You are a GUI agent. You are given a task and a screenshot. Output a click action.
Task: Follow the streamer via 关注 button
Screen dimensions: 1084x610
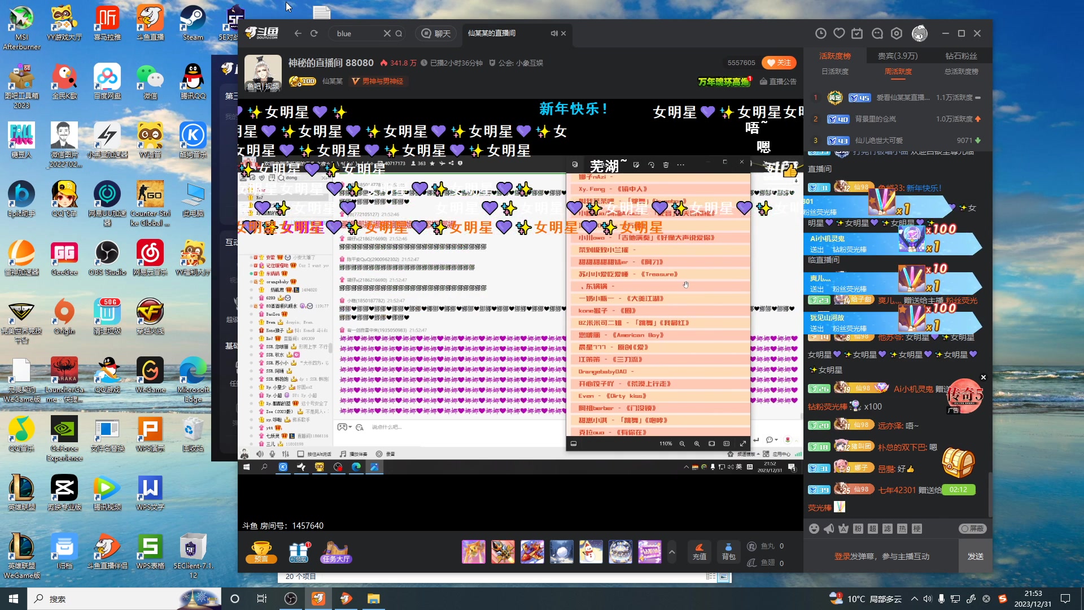click(779, 63)
